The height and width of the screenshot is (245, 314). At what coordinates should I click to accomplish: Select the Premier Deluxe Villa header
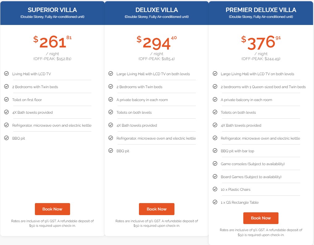[x=261, y=10]
